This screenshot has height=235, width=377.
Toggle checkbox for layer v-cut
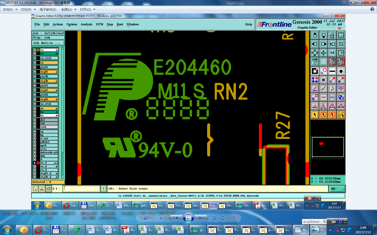tap(35, 139)
